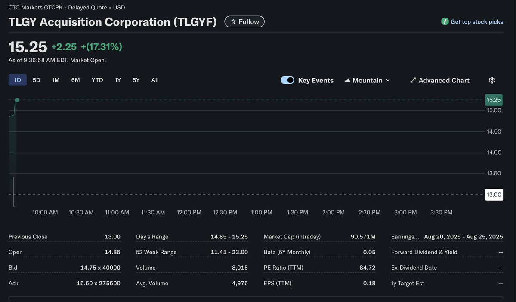Show the 5Y time range
Viewport: 516px width, 302px height.
point(136,80)
